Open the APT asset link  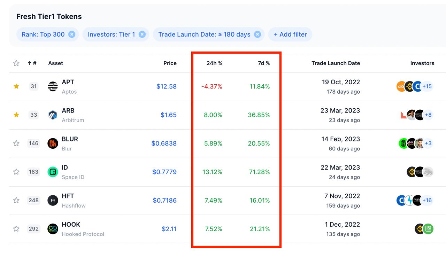click(68, 82)
